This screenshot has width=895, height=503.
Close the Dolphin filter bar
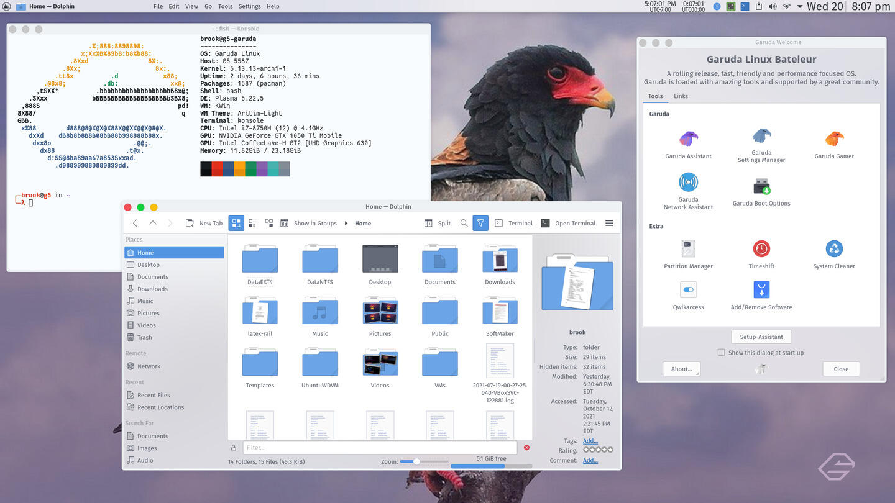click(x=526, y=448)
